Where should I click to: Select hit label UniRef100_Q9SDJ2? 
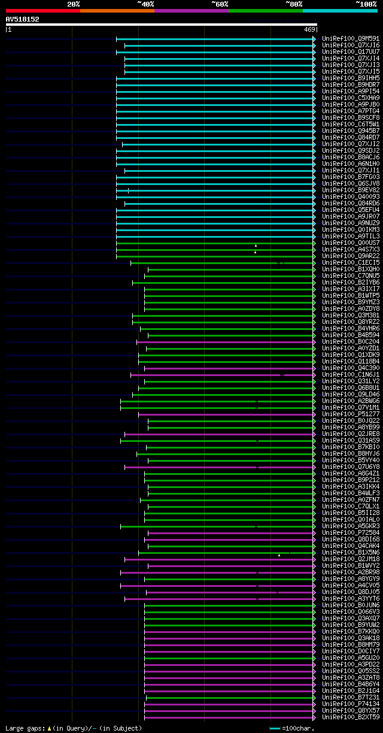pyautogui.click(x=351, y=151)
